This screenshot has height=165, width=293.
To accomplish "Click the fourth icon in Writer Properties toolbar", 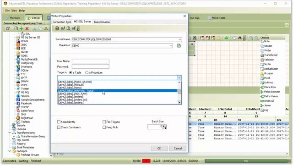I will tap(74, 28).
